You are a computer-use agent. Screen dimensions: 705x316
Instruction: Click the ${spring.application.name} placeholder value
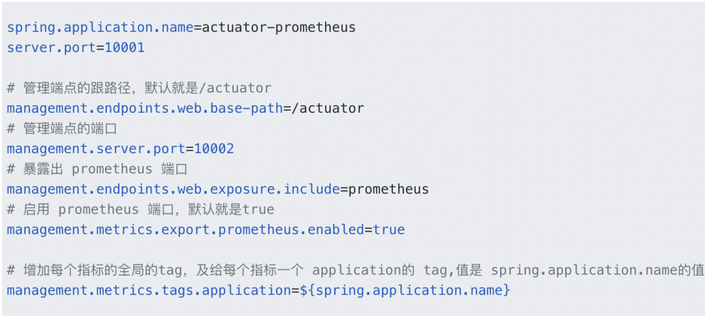(405, 290)
